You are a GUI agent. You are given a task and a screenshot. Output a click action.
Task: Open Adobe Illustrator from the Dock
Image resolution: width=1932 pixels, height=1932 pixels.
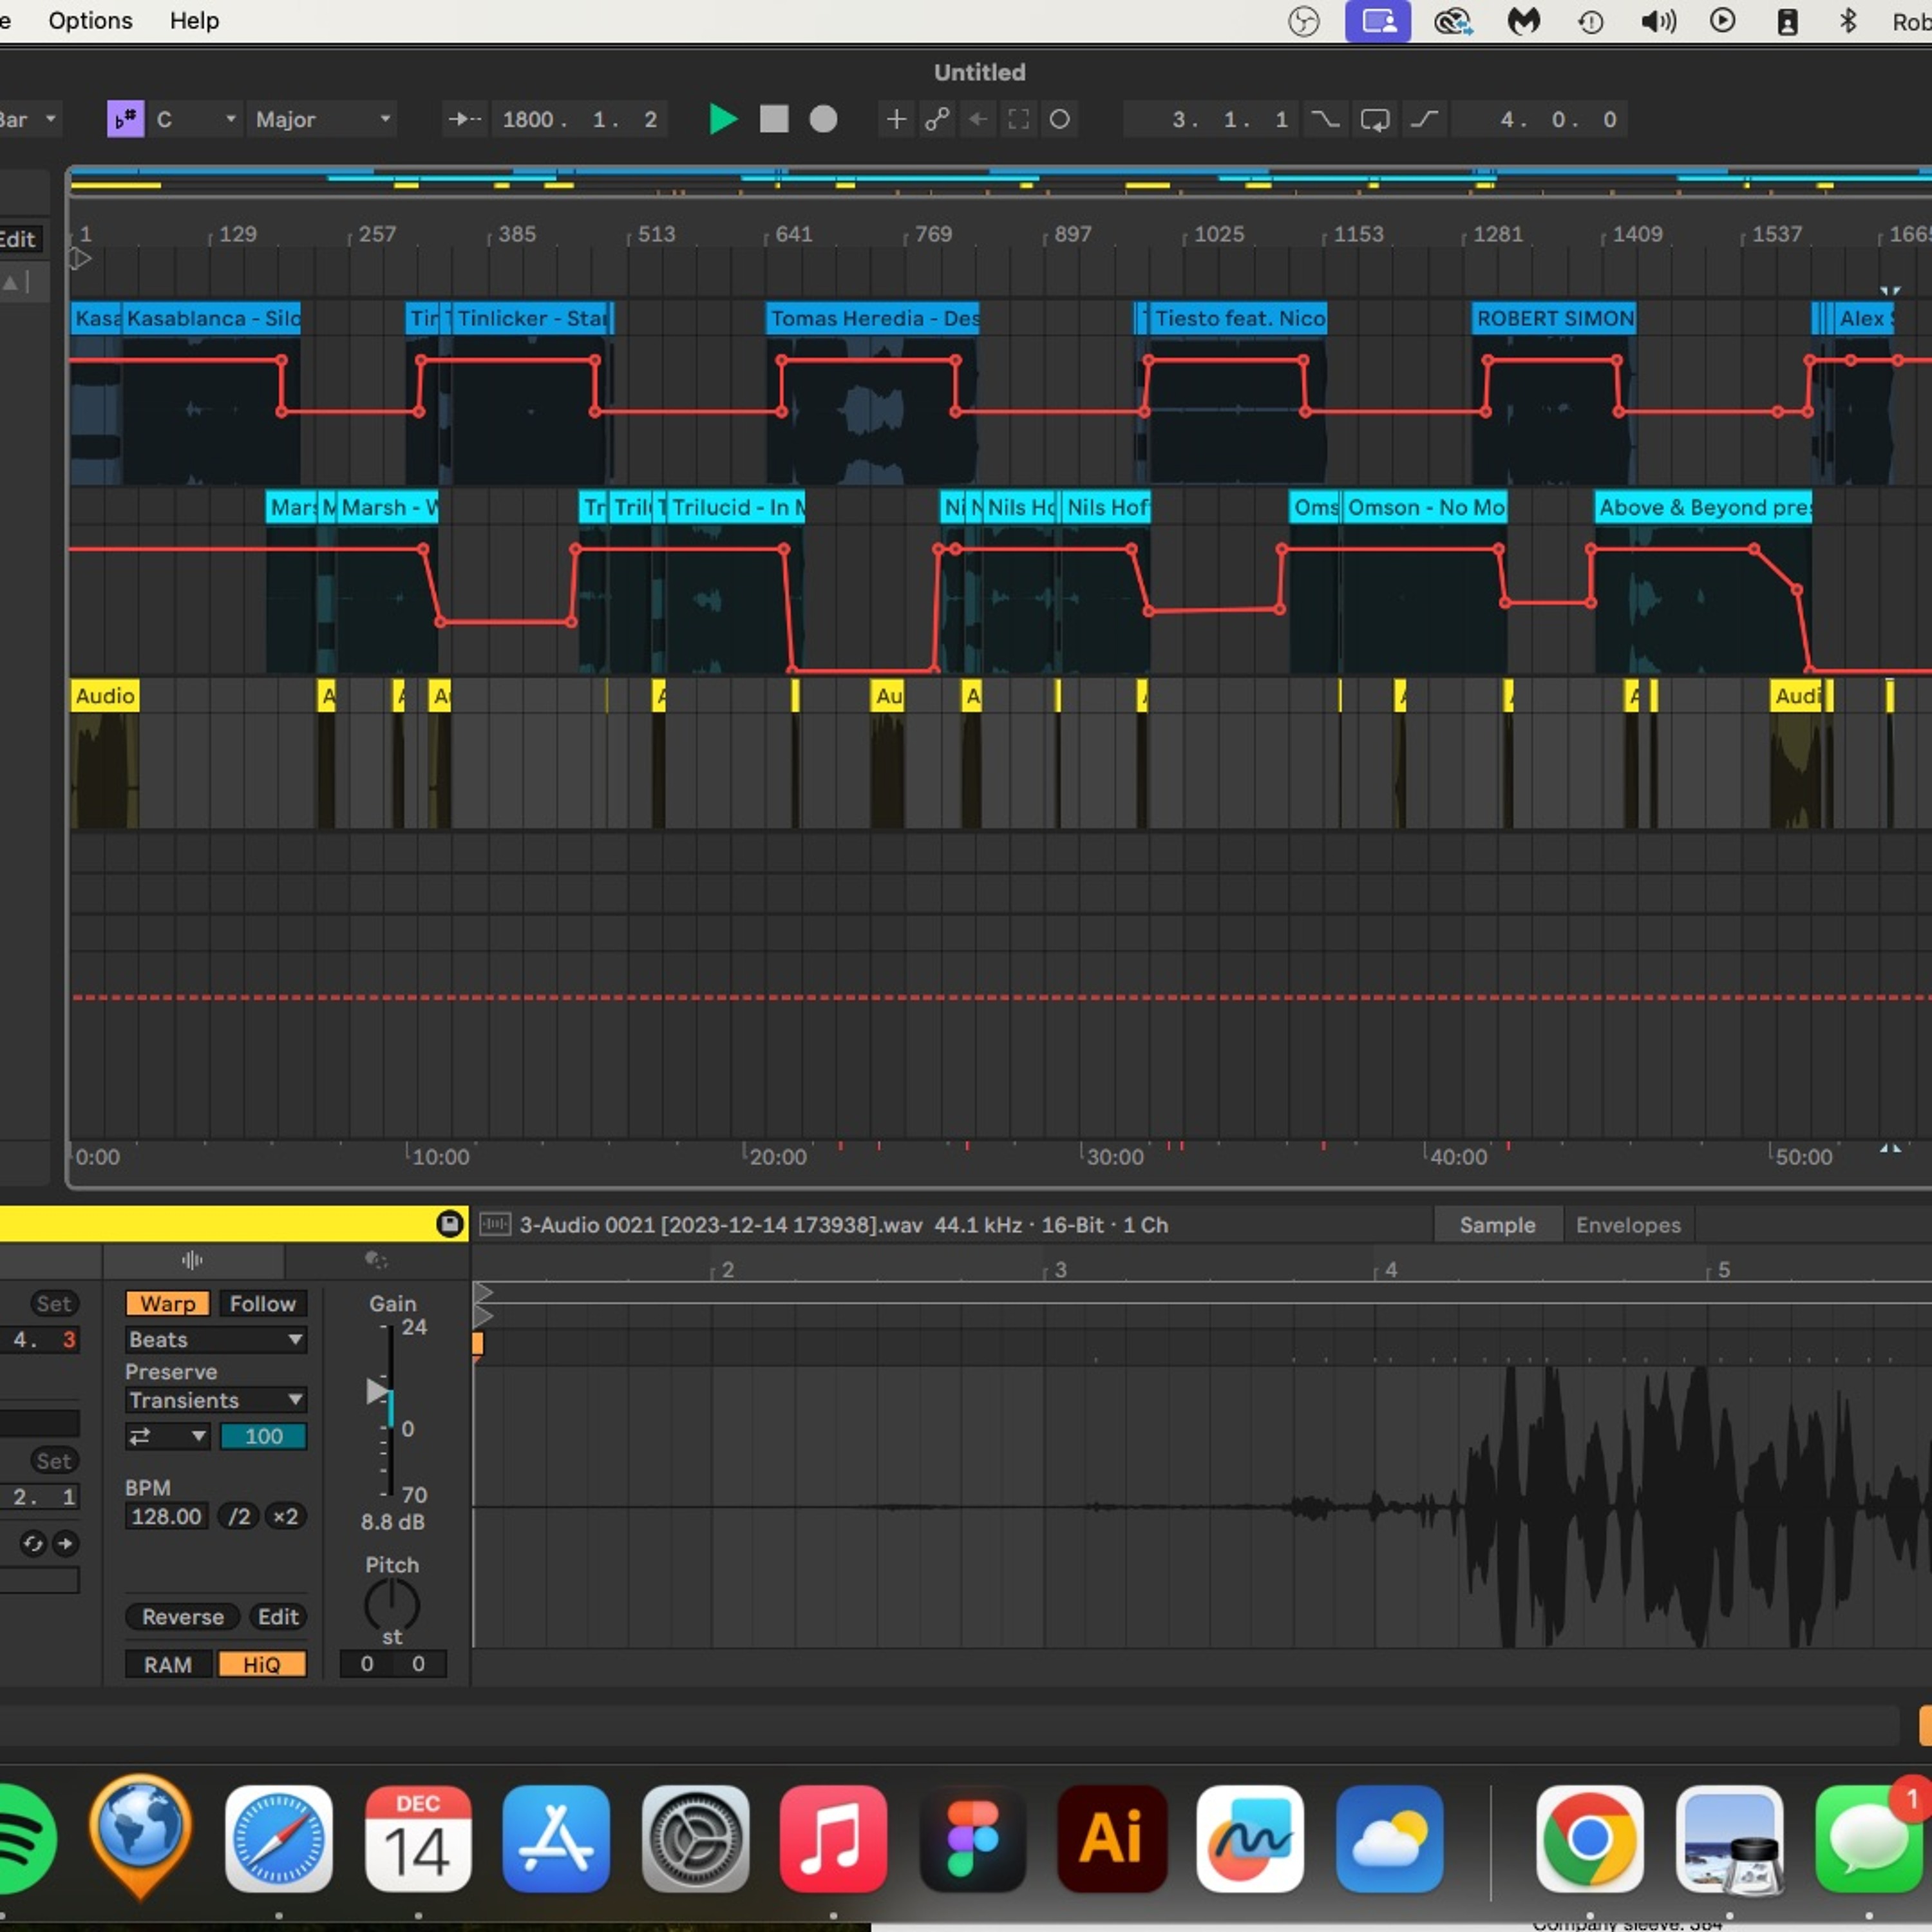click(x=1112, y=1838)
